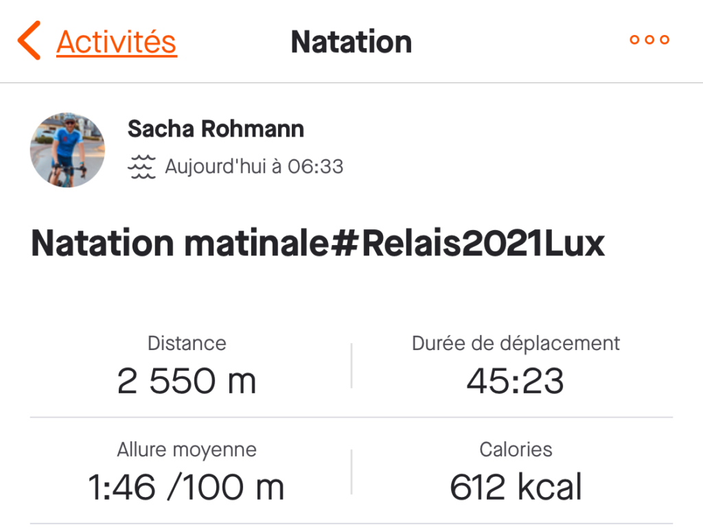Select the Calories label
Screen dimensions: 703x532
tap(516, 450)
